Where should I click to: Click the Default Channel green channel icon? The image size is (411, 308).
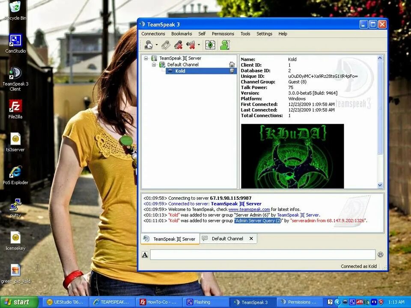click(162, 65)
